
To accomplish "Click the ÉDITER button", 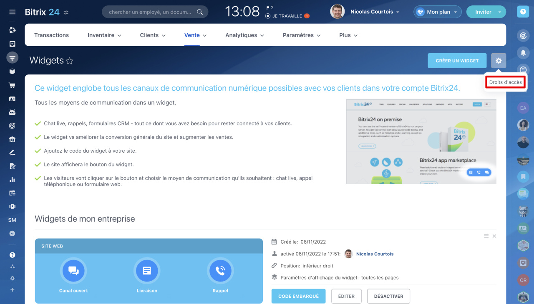I will point(346,296).
